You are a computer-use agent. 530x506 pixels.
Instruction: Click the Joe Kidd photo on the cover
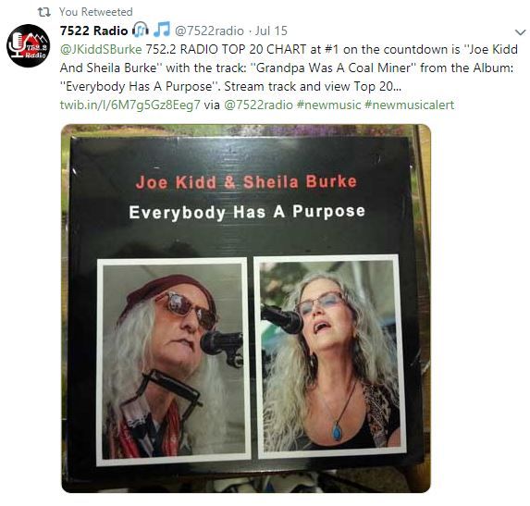click(x=173, y=361)
